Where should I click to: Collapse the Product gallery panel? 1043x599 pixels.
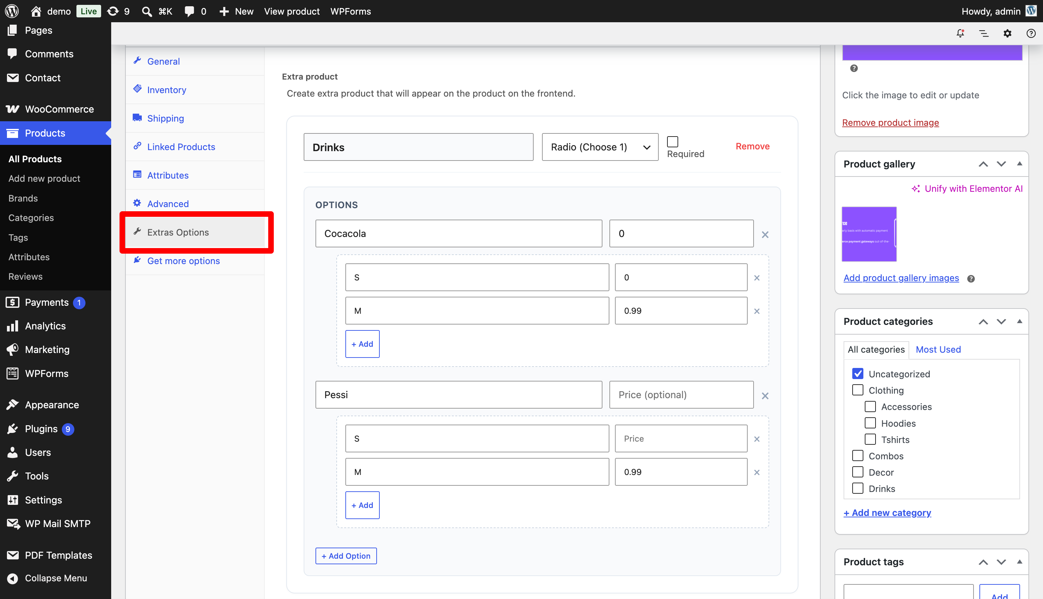coord(1019,164)
